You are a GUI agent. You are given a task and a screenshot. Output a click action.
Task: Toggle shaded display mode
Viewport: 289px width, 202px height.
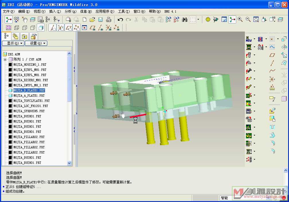[41, 28]
